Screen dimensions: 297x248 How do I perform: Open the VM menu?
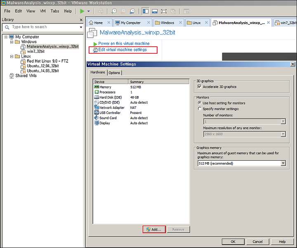42,11
